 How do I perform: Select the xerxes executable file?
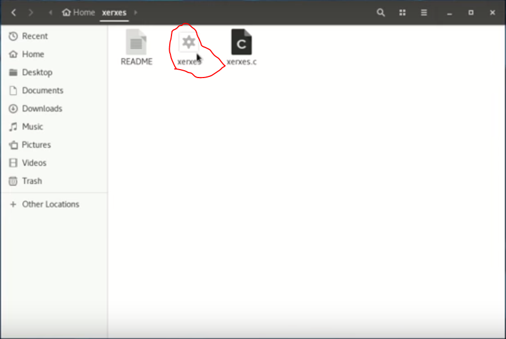pos(188,43)
